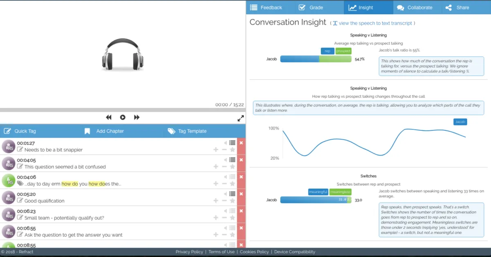The width and height of the screenshot is (491, 257).
Task: Click minus icon on 'Good qualification' row
Action: coord(224,201)
